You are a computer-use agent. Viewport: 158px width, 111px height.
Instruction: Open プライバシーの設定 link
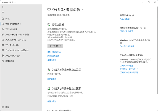click(x=127, y=65)
